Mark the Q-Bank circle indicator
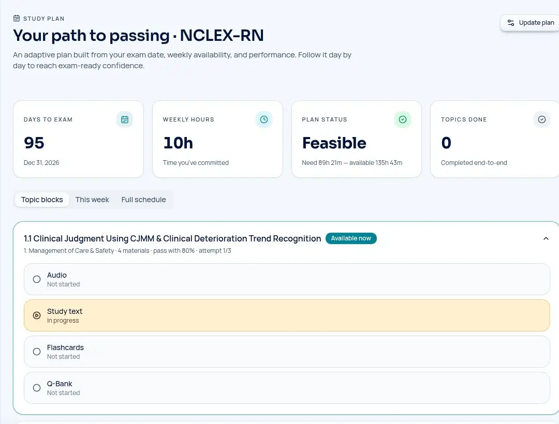Viewport: 559px width, 424px height. (37, 388)
